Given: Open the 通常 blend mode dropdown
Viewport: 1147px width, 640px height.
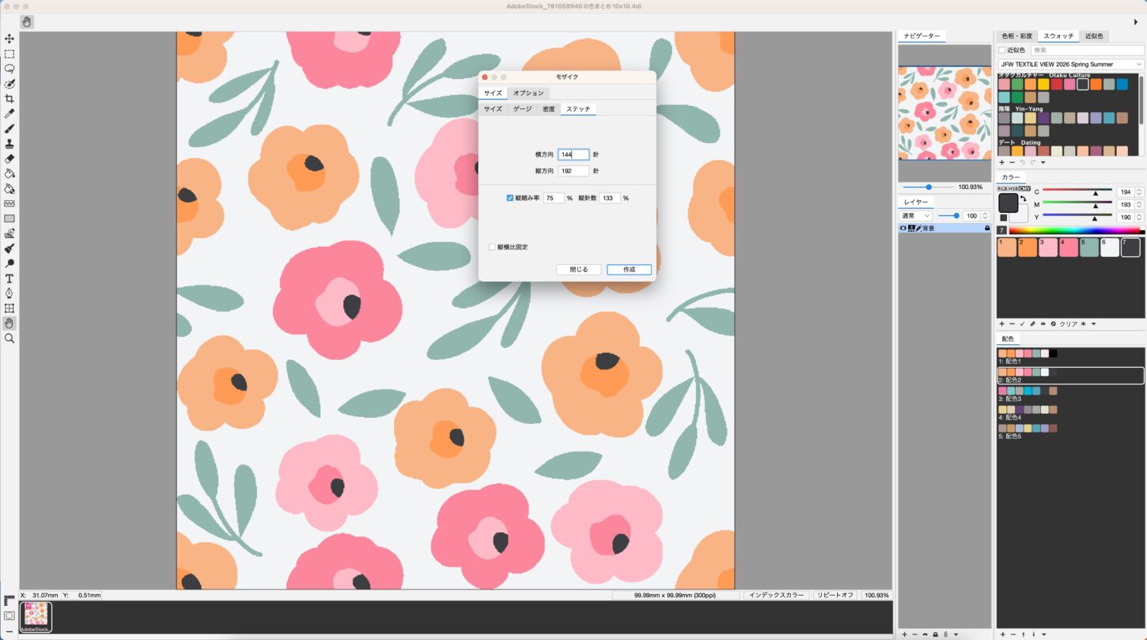Looking at the screenshot, I should click(x=916, y=215).
